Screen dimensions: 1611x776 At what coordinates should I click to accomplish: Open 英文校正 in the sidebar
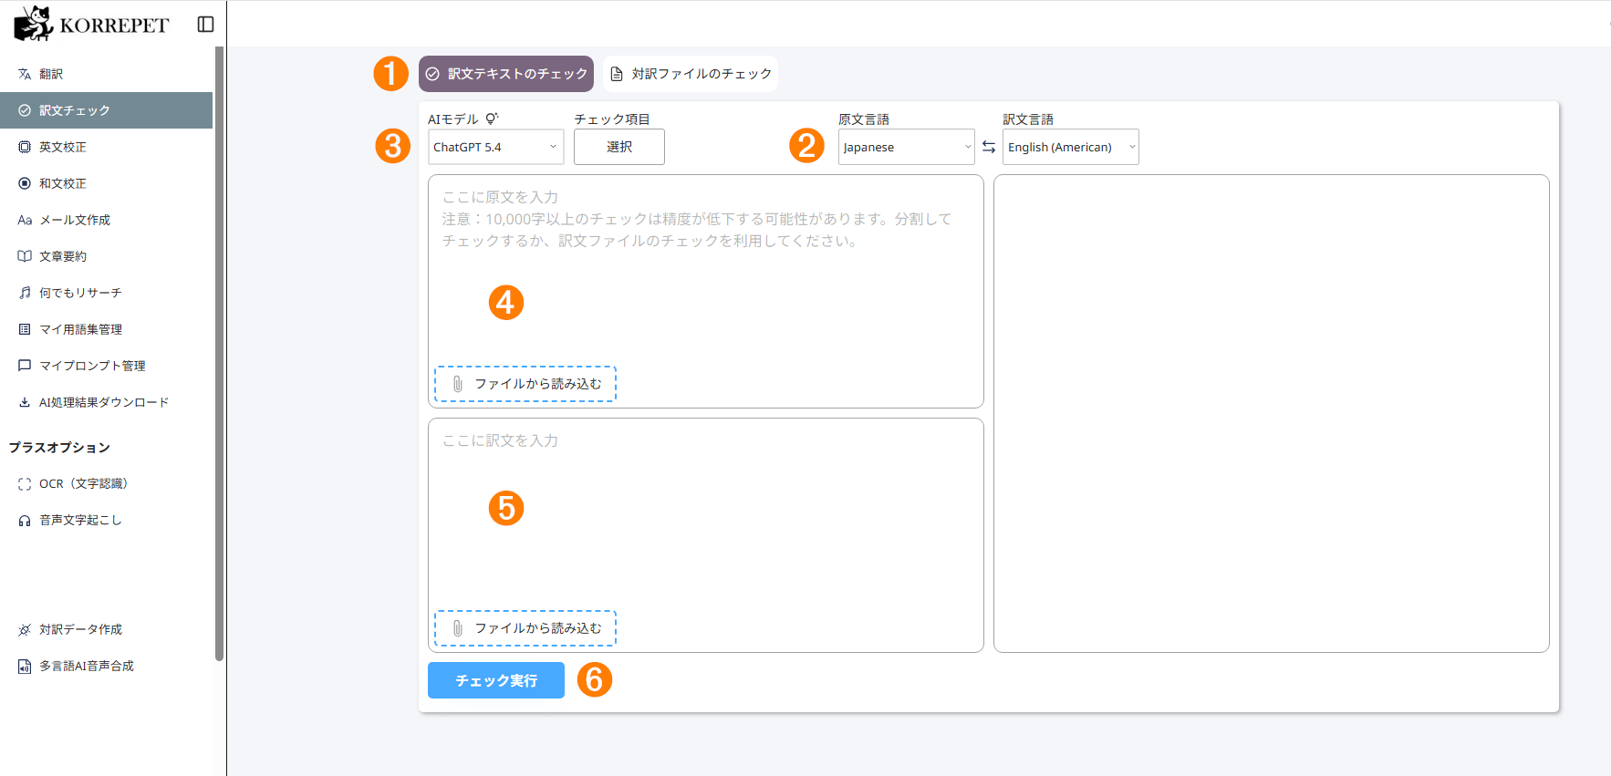pyautogui.click(x=106, y=147)
